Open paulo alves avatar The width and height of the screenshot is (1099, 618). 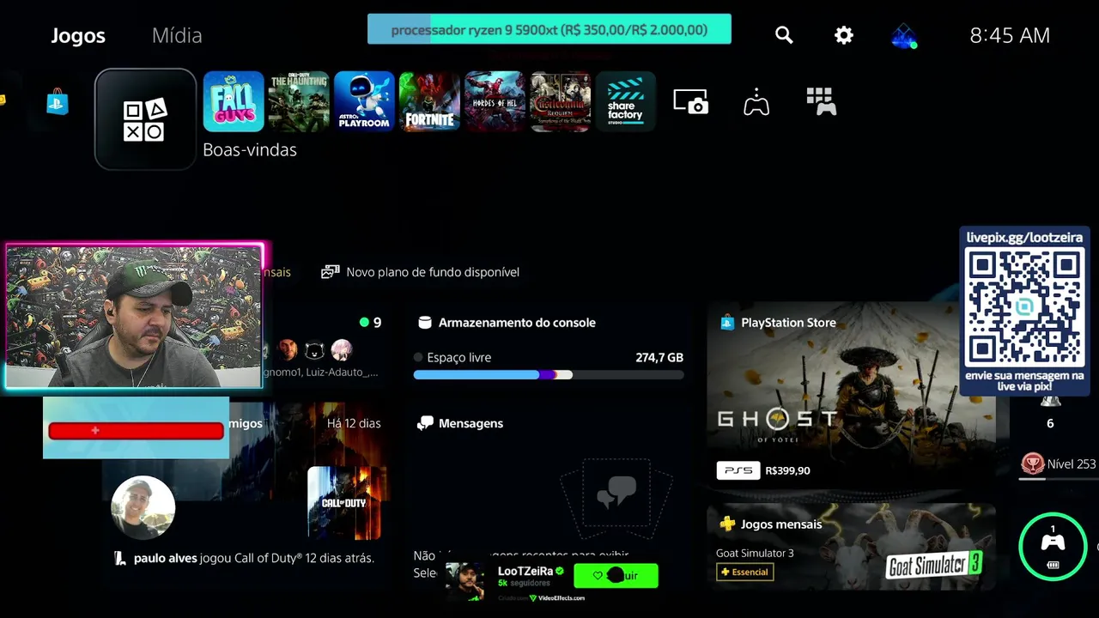click(x=143, y=508)
